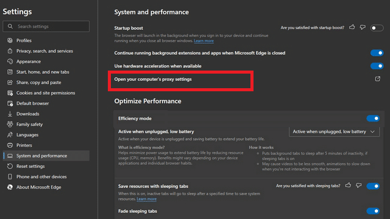Click the Default browser icon
Screen dimensions: 390x219
(x=10, y=103)
